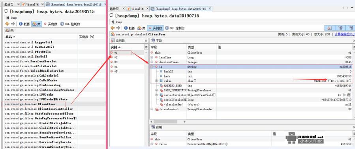
Task: Click the HASHING_SEED field row
Action: point(251,86)
